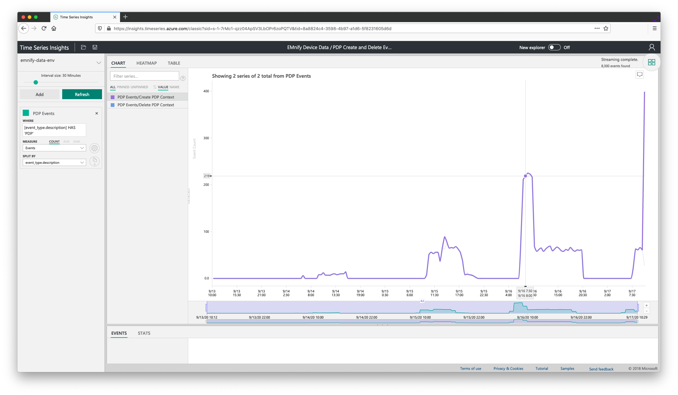This screenshot has height=395, width=678.
Task: Zoom in timeline with plus button
Action: point(646,305)
